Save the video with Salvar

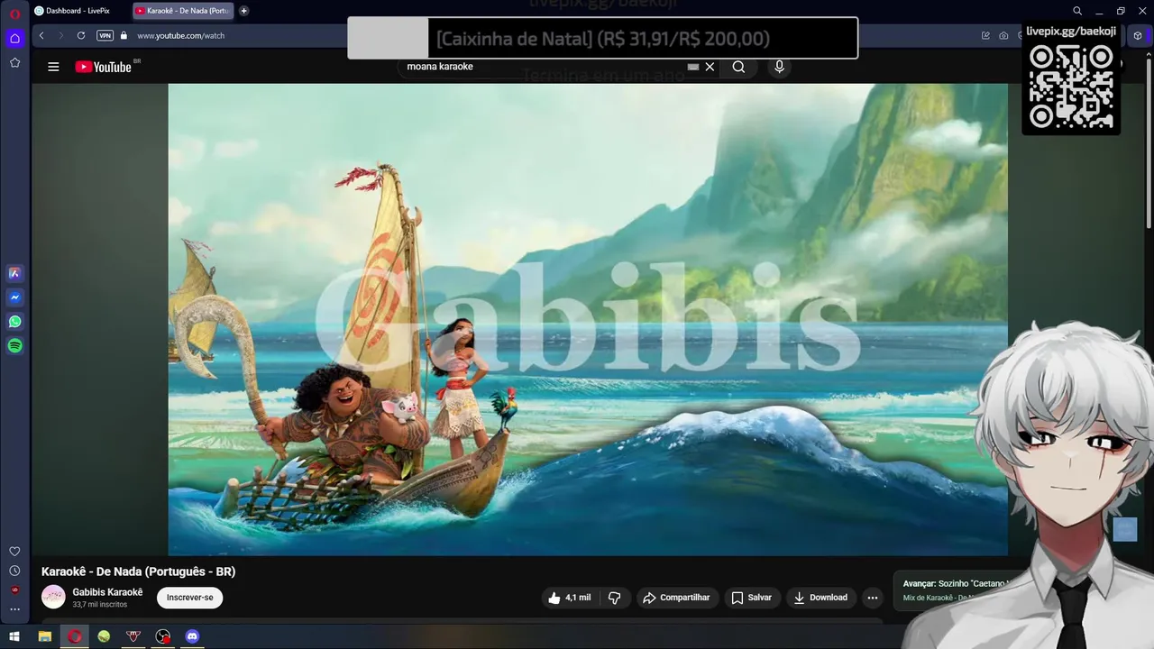pos(751,598)
